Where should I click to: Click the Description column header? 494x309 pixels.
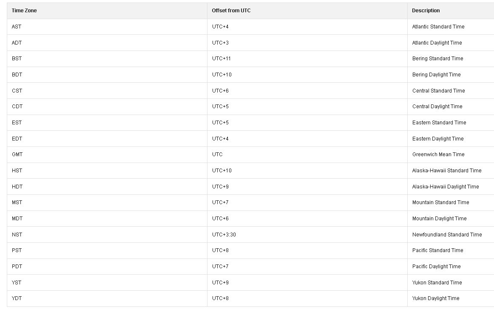coord(451,11)
